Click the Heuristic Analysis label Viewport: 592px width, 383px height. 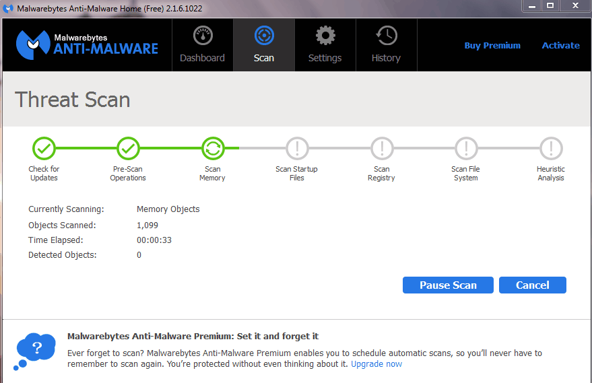click(551, 174)
